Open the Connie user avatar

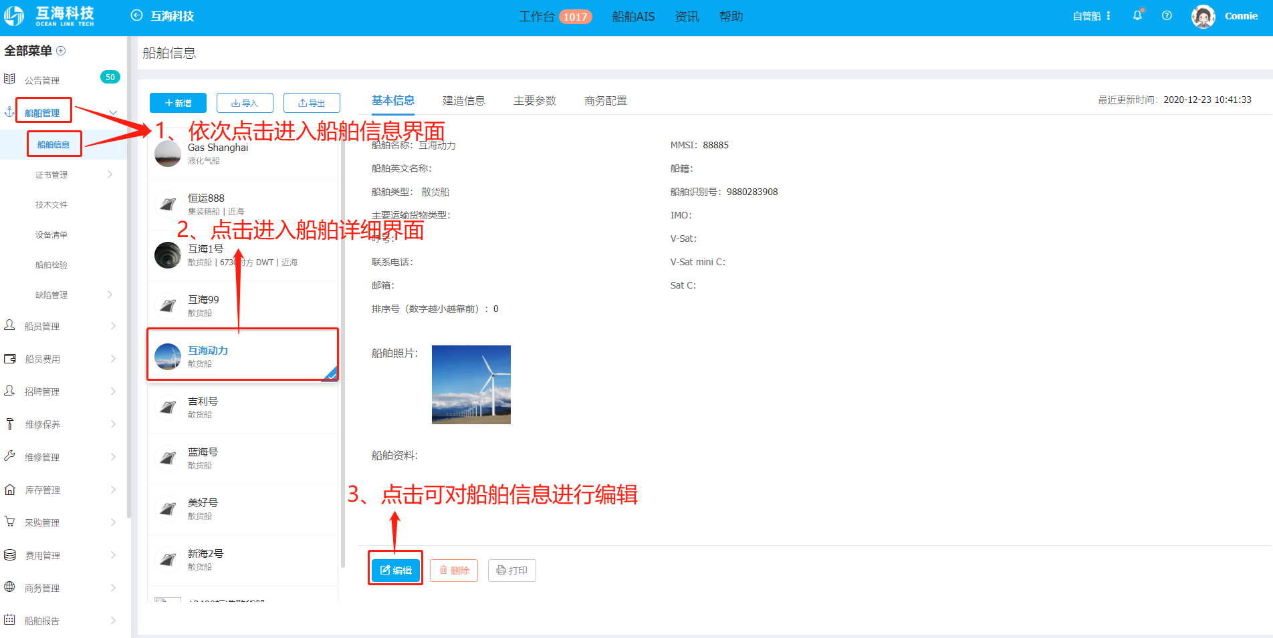point(1203,16)
